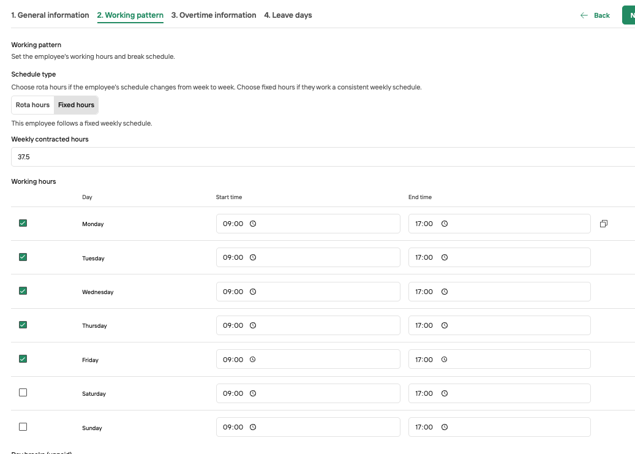Click the green Next button
Viewport: 635px width, 454px height.
(x=628, y=15)
